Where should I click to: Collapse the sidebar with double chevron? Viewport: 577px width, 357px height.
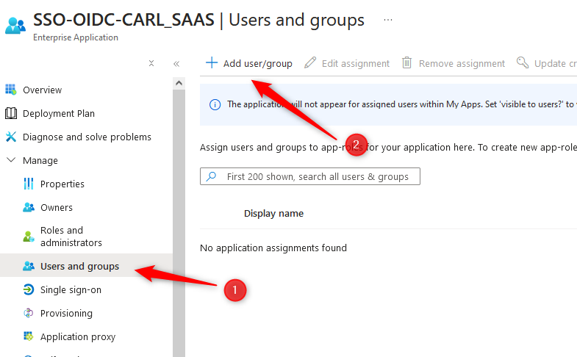[176, 64]
